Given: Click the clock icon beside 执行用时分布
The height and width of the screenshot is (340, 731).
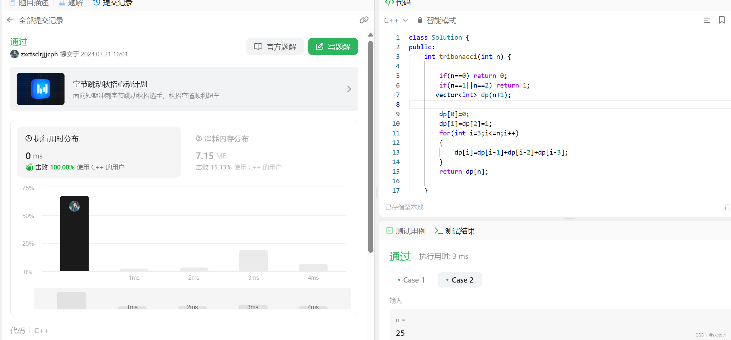Looking at the screenshot, I should click(29, 138).
